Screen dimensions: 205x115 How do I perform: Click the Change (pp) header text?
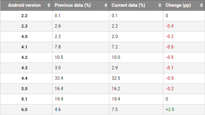(x=178, y=5)
